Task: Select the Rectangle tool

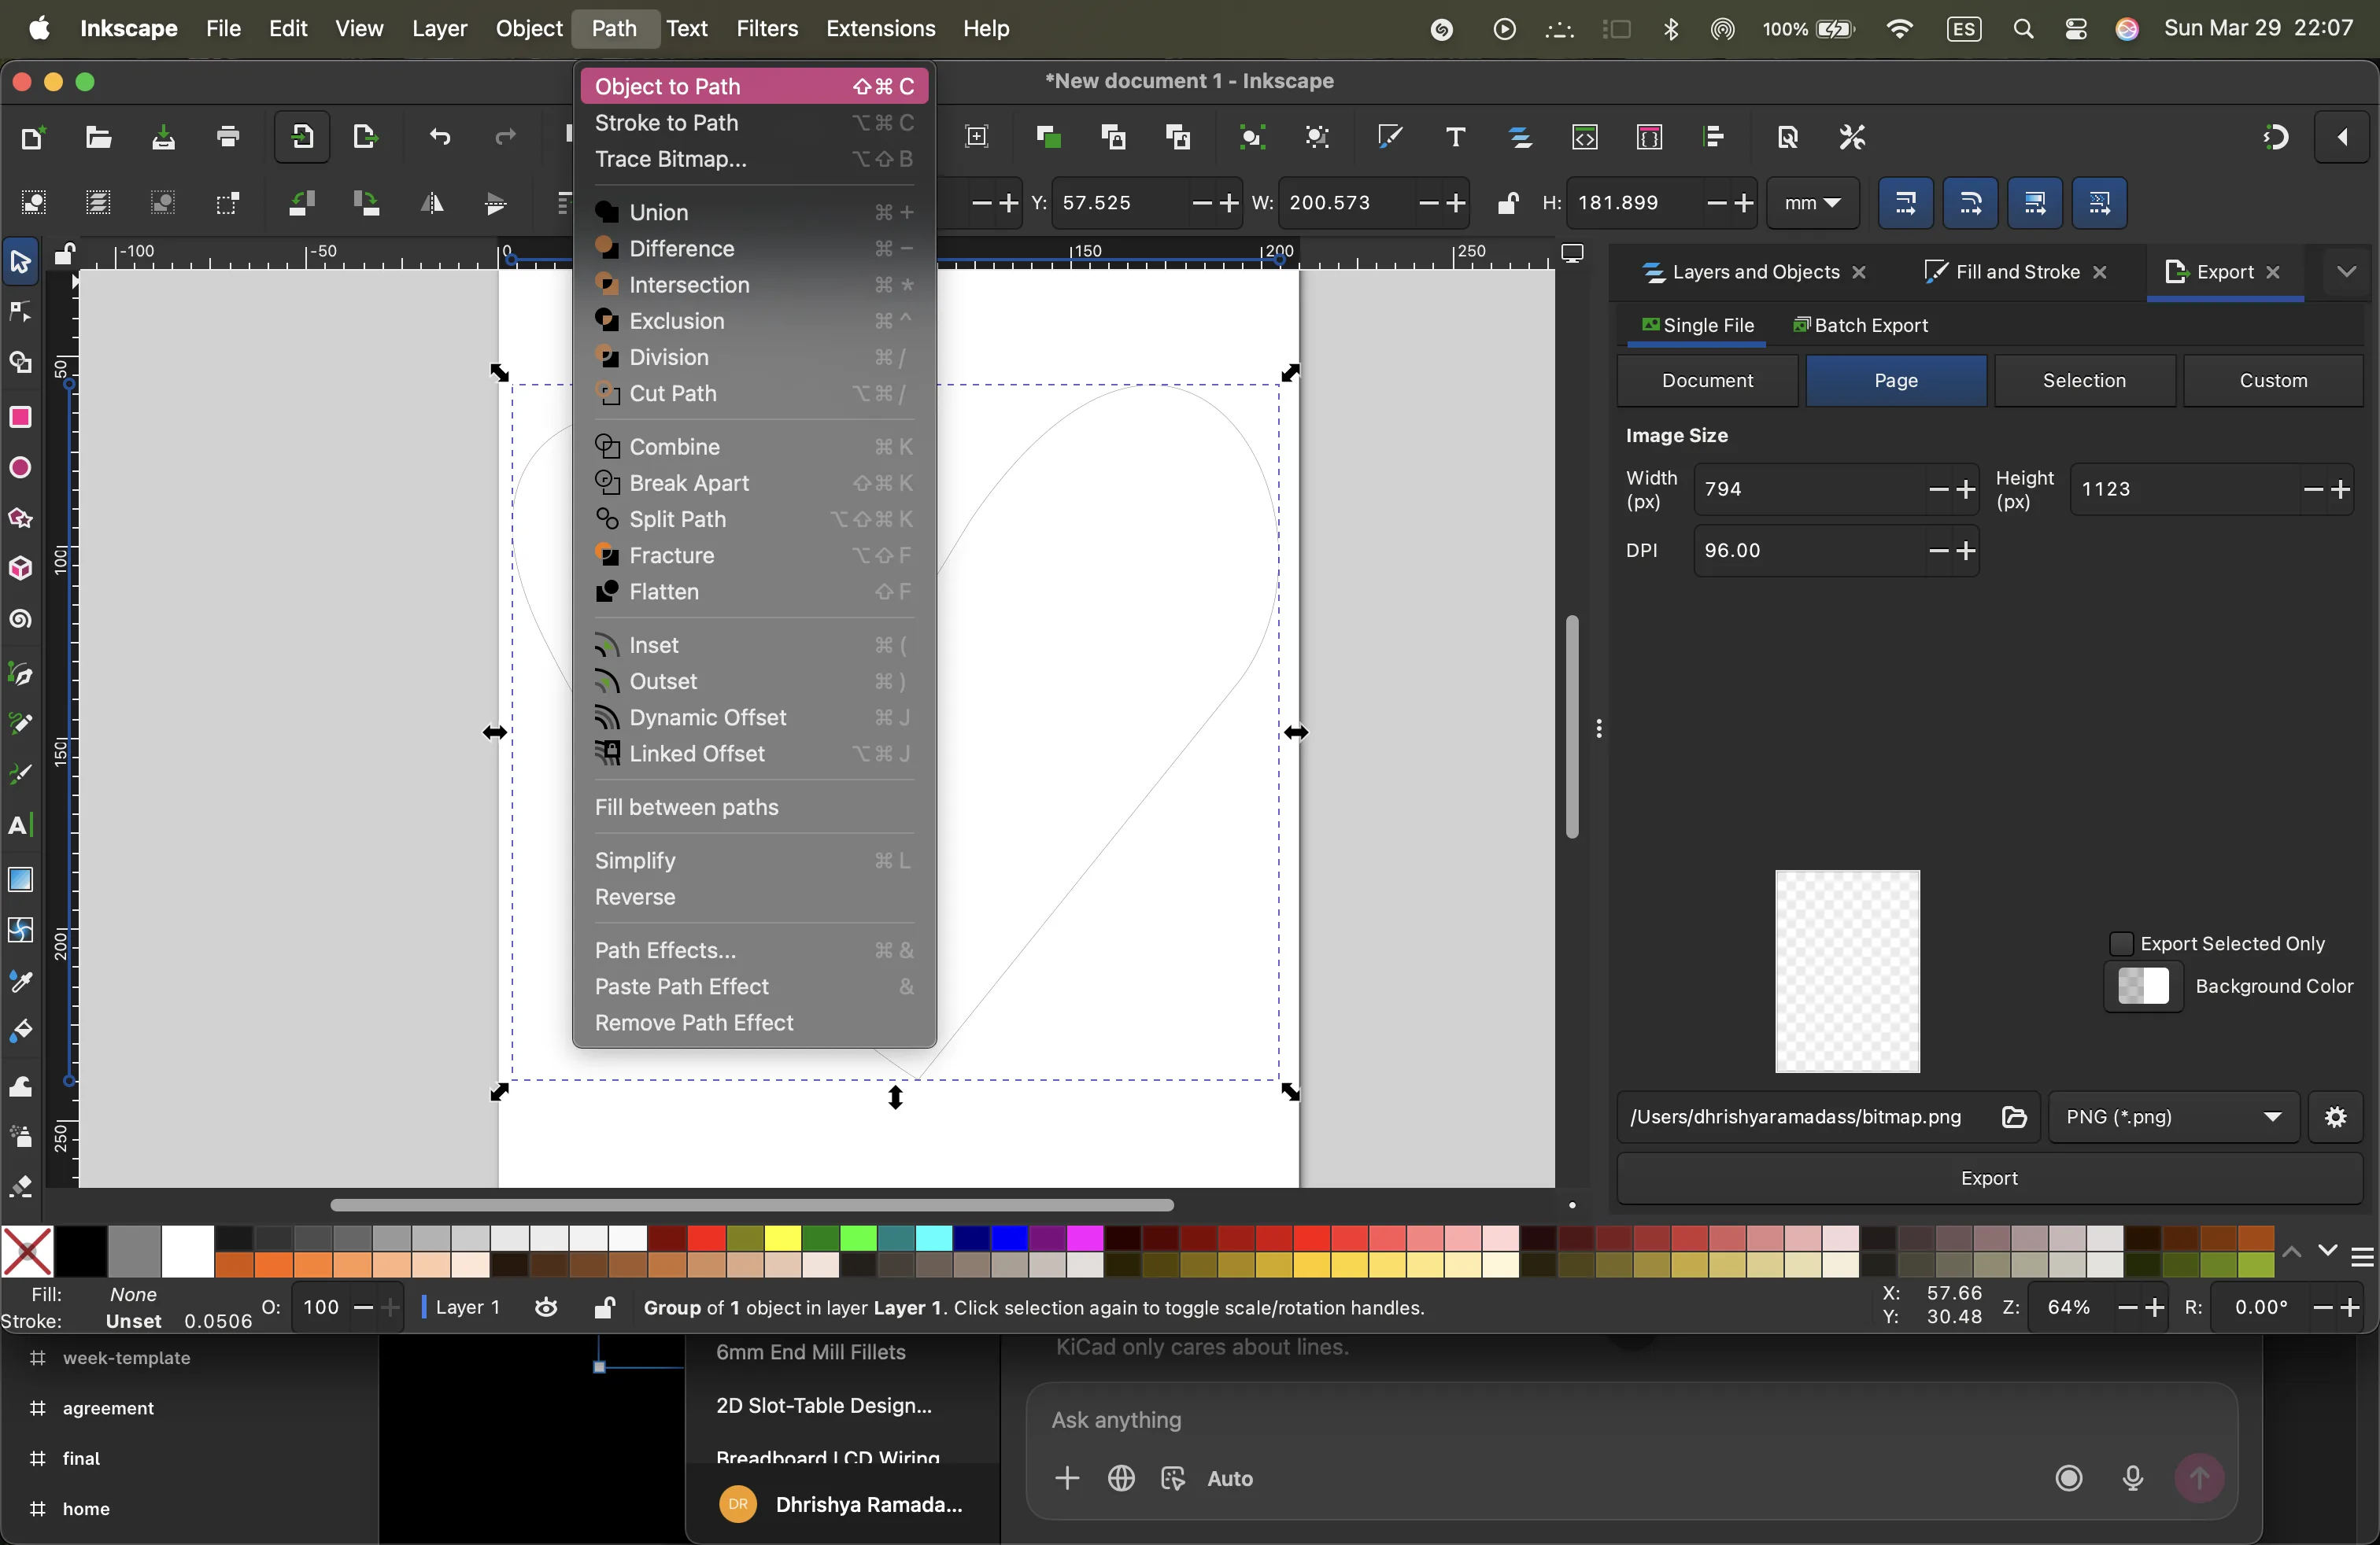Action: tap(20, 417)
